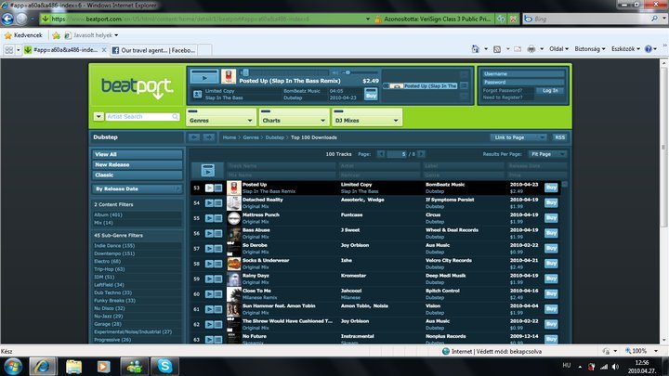Open the Genres dropdown
Image resolution: width=669 pixels, height=376 pixels.
[x=221, y=117]
